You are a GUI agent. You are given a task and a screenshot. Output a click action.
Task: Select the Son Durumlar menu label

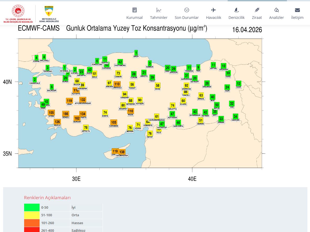click(x=187, y=18)
